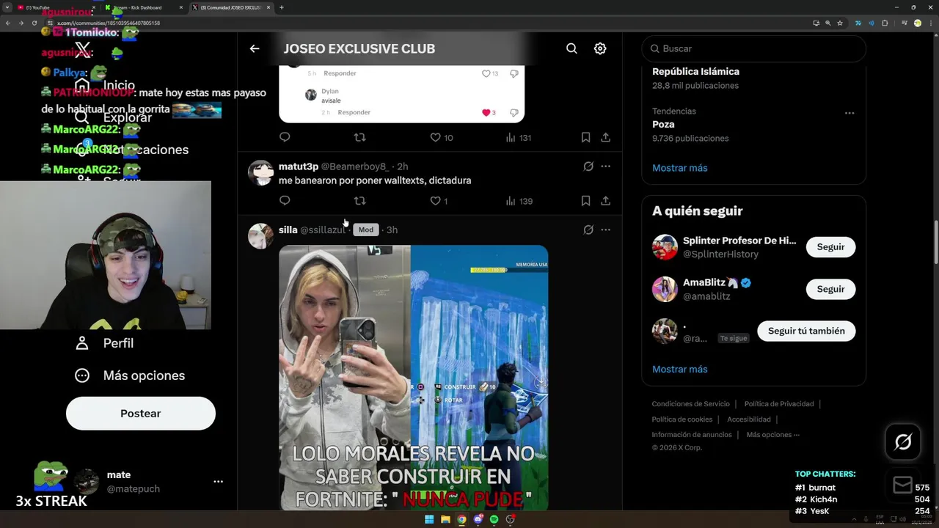The height and width of the screenshot is (528, 939).
Task: Open Grok icon on silla's post
Action: (x=588, y=230)
